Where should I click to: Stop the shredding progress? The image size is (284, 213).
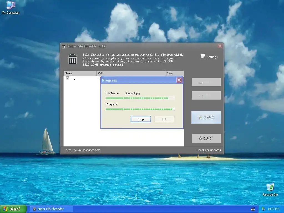point(141,119)
